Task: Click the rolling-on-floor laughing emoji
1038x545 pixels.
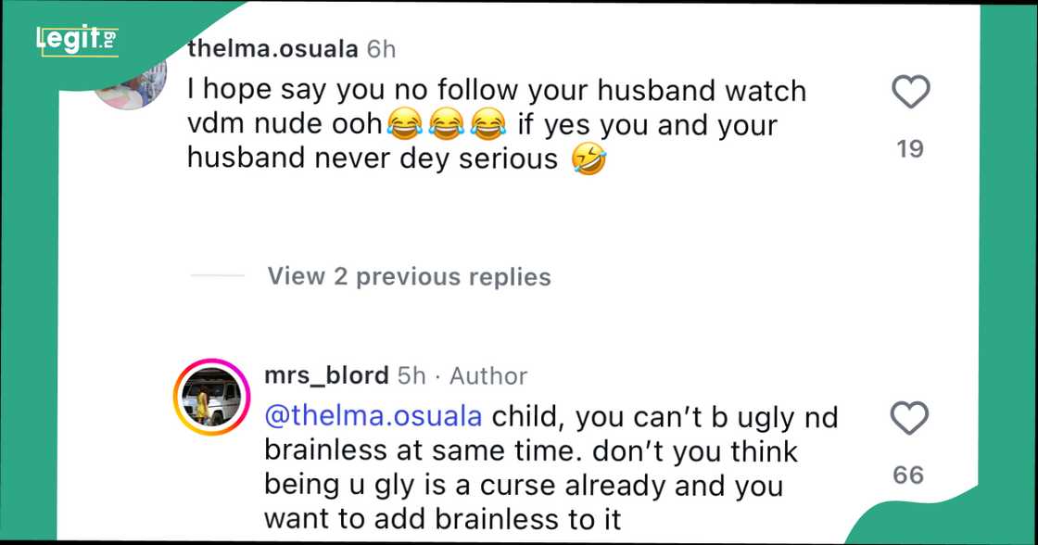Action: pos(589,158)
